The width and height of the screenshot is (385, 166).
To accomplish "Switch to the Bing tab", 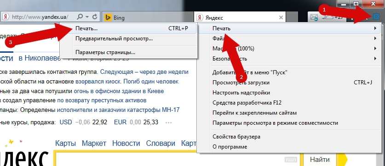I will click(x=147, y=17).
